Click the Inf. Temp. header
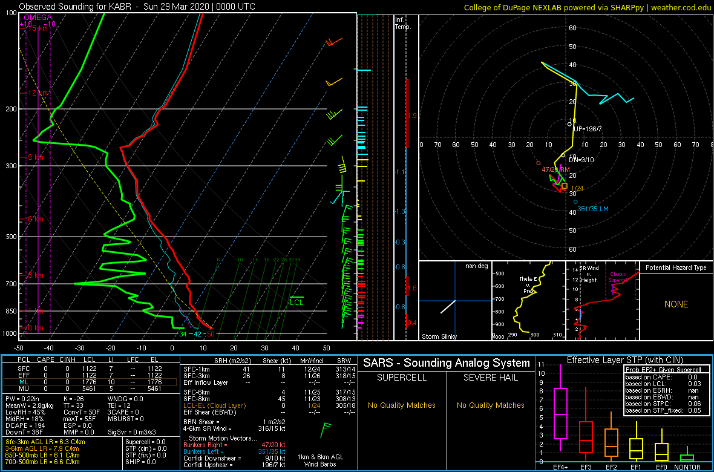Viewport: 714px width, 472px height. point(404,23)
